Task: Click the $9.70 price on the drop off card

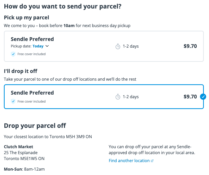Action: click(x=190, y=97)
